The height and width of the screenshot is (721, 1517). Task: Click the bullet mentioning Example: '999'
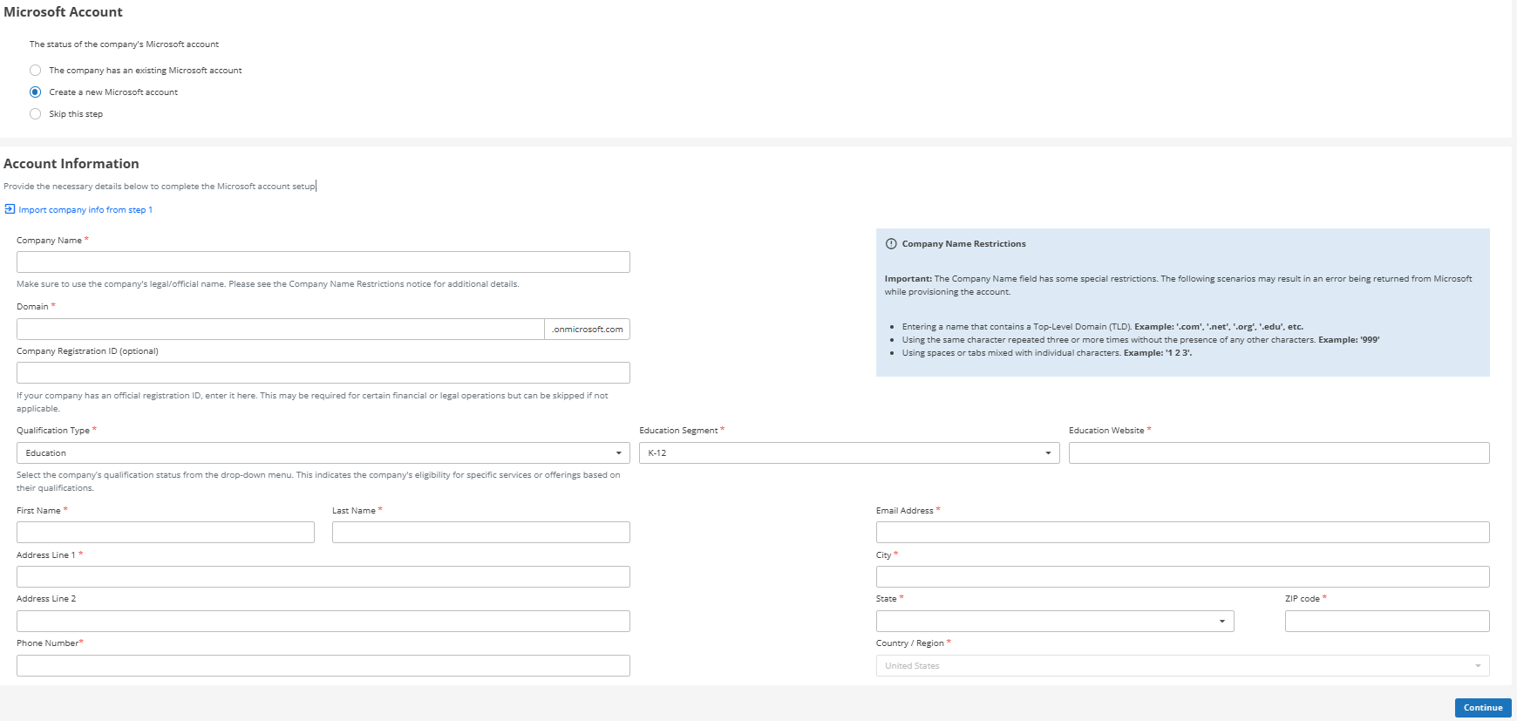(1140, 340)
